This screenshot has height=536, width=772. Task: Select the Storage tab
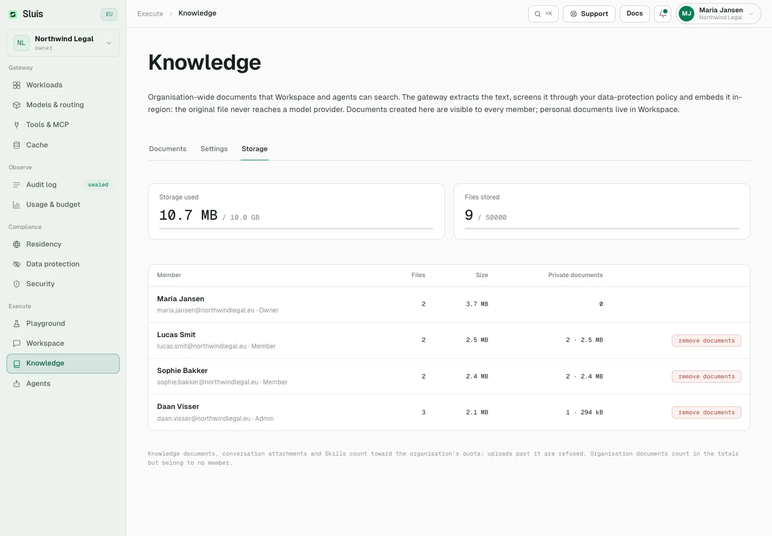[x=255, y=149]
